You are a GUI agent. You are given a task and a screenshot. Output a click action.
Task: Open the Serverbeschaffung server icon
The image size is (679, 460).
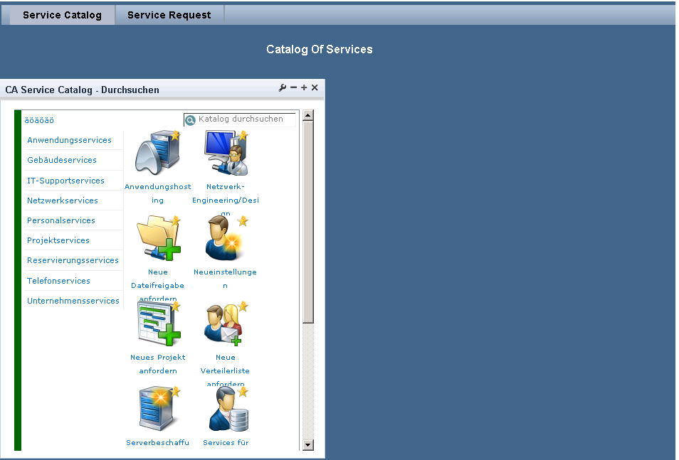coord(157,410)
